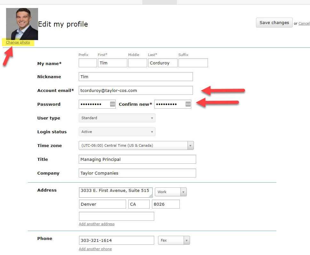Click the Save changes button
This screenshot has height=255, width=310.
click(274, 23)
